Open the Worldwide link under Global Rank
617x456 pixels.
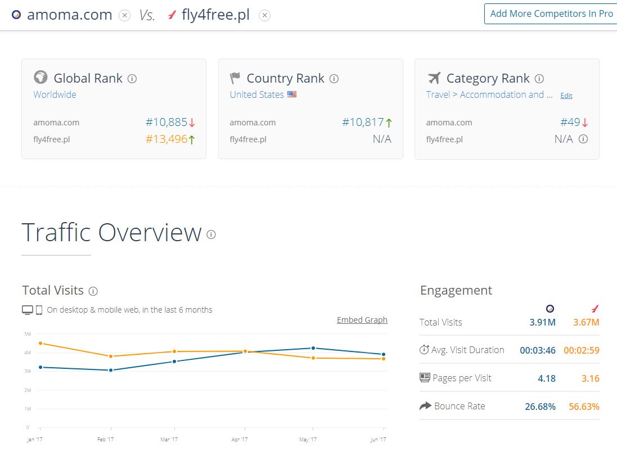pos(55,94)
